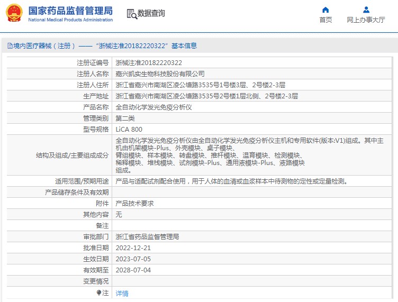The height and width of the screenshot is (302, 398).
Task: Click registration number 浙械注准20182220322 cell
Action: coord(145,62)
